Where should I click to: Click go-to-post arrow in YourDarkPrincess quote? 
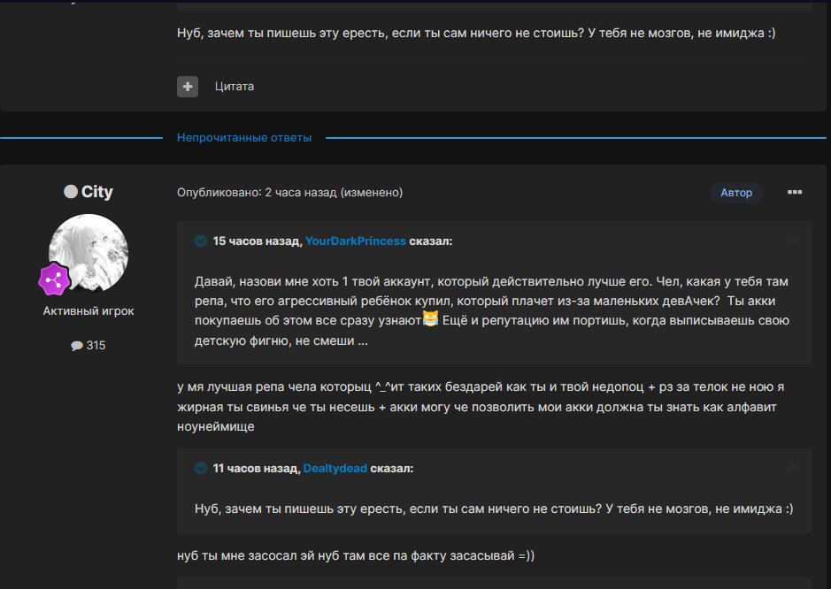[x=792, y=241]
